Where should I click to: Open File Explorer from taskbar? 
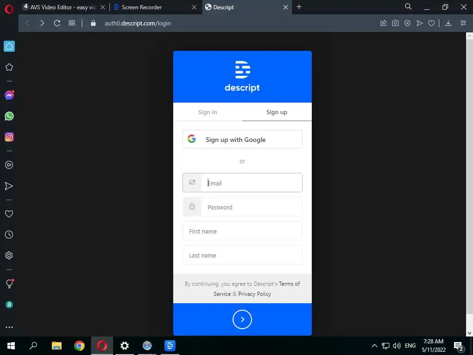click(56, 346)
